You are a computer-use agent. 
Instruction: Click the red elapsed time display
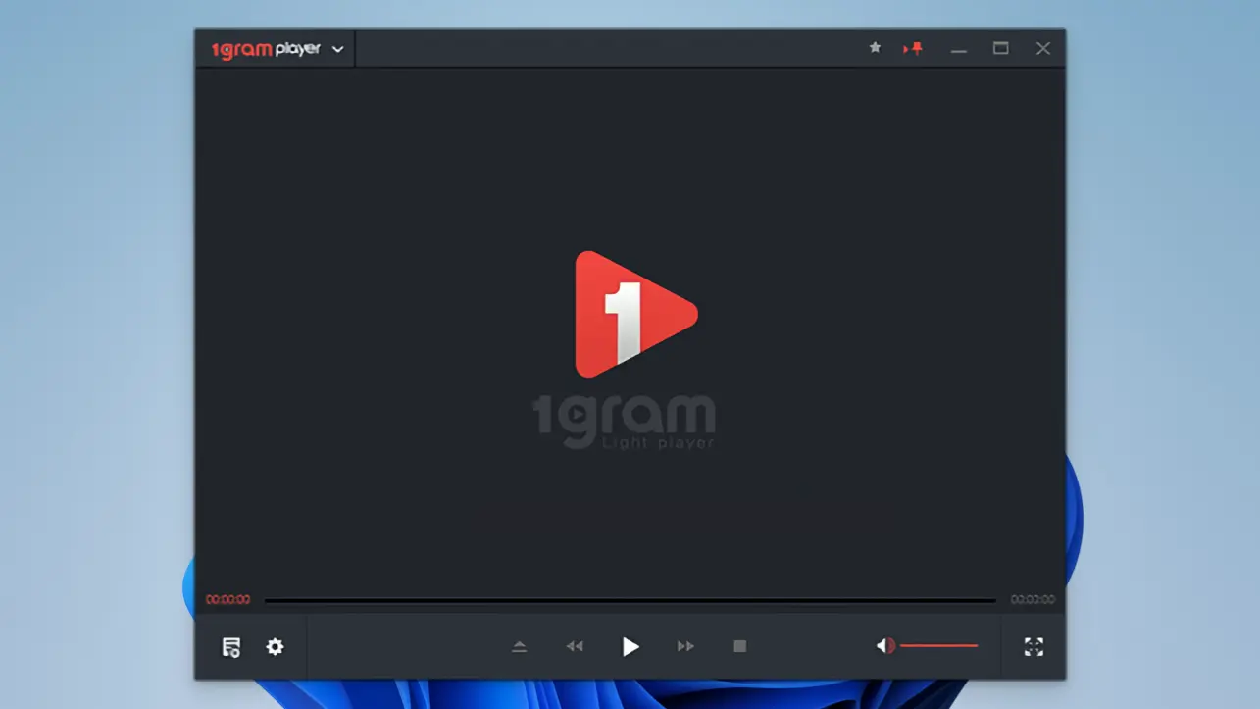[x=227, y=600]
